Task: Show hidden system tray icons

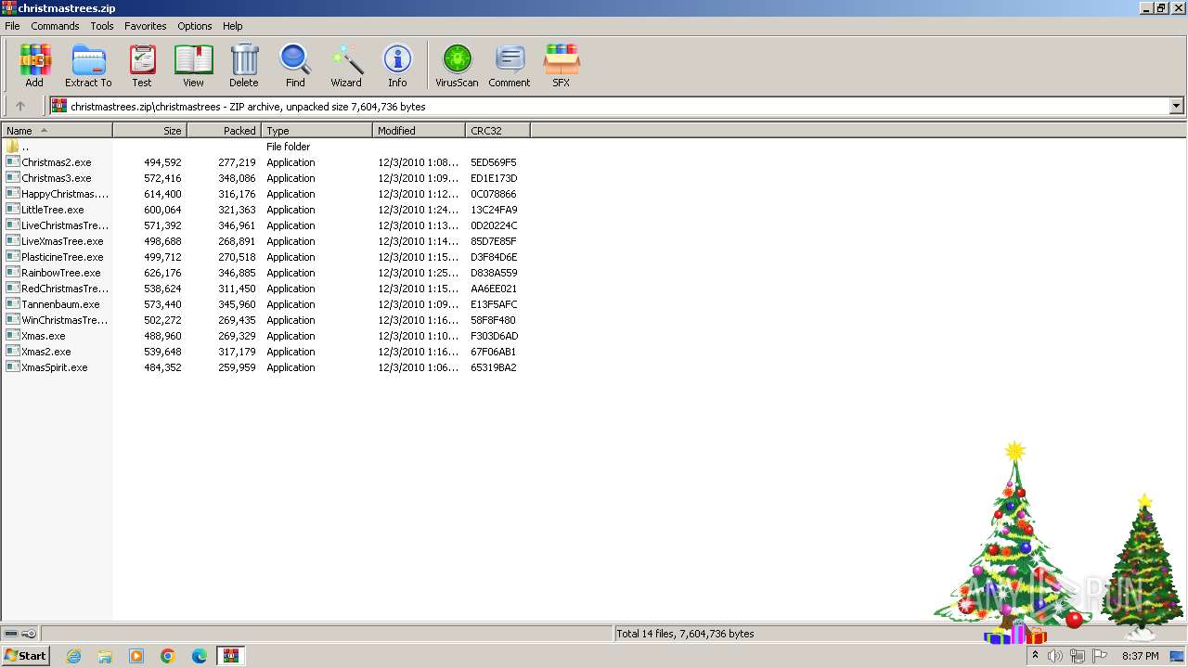Action: point(1035,656)
